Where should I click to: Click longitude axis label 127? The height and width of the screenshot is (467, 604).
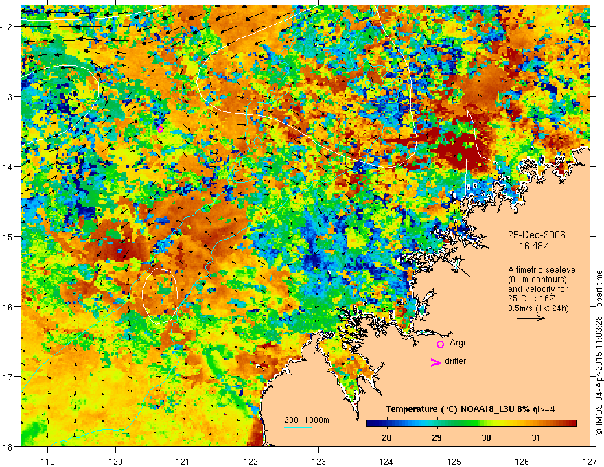point(590,462)
